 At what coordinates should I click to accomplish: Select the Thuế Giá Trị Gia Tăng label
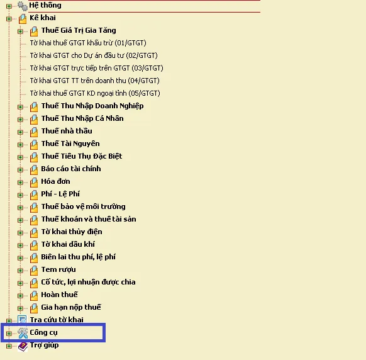[x=79, y=30]
